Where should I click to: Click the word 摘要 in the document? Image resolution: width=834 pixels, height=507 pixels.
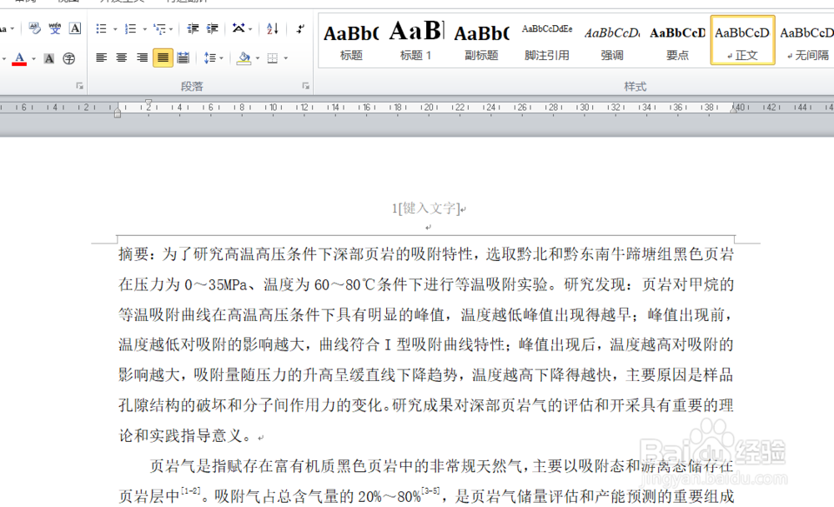coord(133,254)
